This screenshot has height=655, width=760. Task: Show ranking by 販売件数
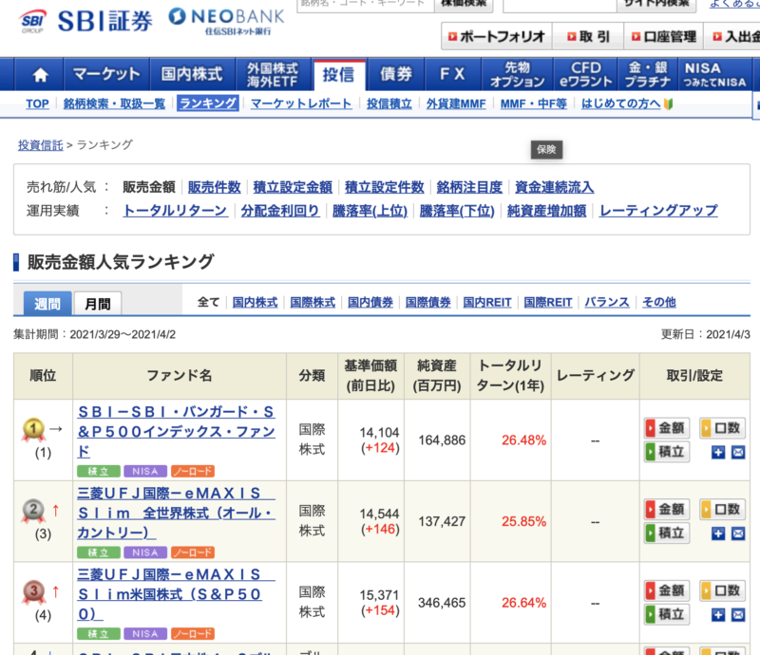[x=215, y=187]
